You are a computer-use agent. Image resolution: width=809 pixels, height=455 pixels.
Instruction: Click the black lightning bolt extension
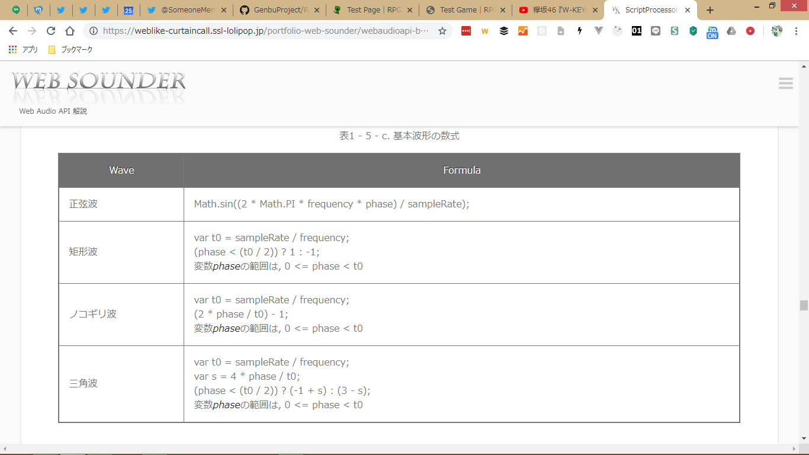tap(580, 31)
